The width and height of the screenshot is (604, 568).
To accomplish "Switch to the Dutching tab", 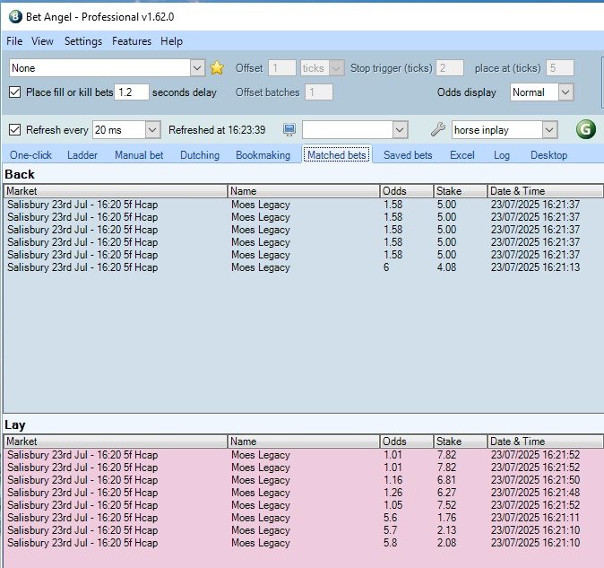I will (x=200, y=155).
